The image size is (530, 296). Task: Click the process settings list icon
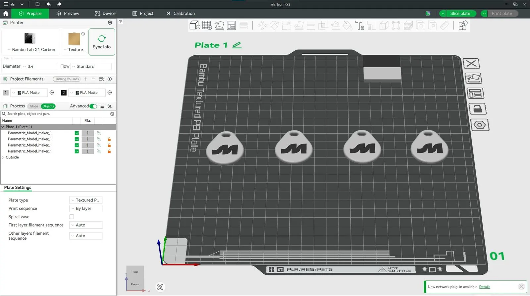(x=102, y=106)
